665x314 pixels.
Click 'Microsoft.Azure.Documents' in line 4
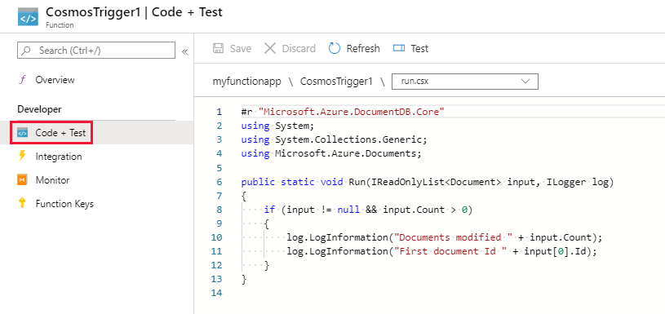click(346, 154)
